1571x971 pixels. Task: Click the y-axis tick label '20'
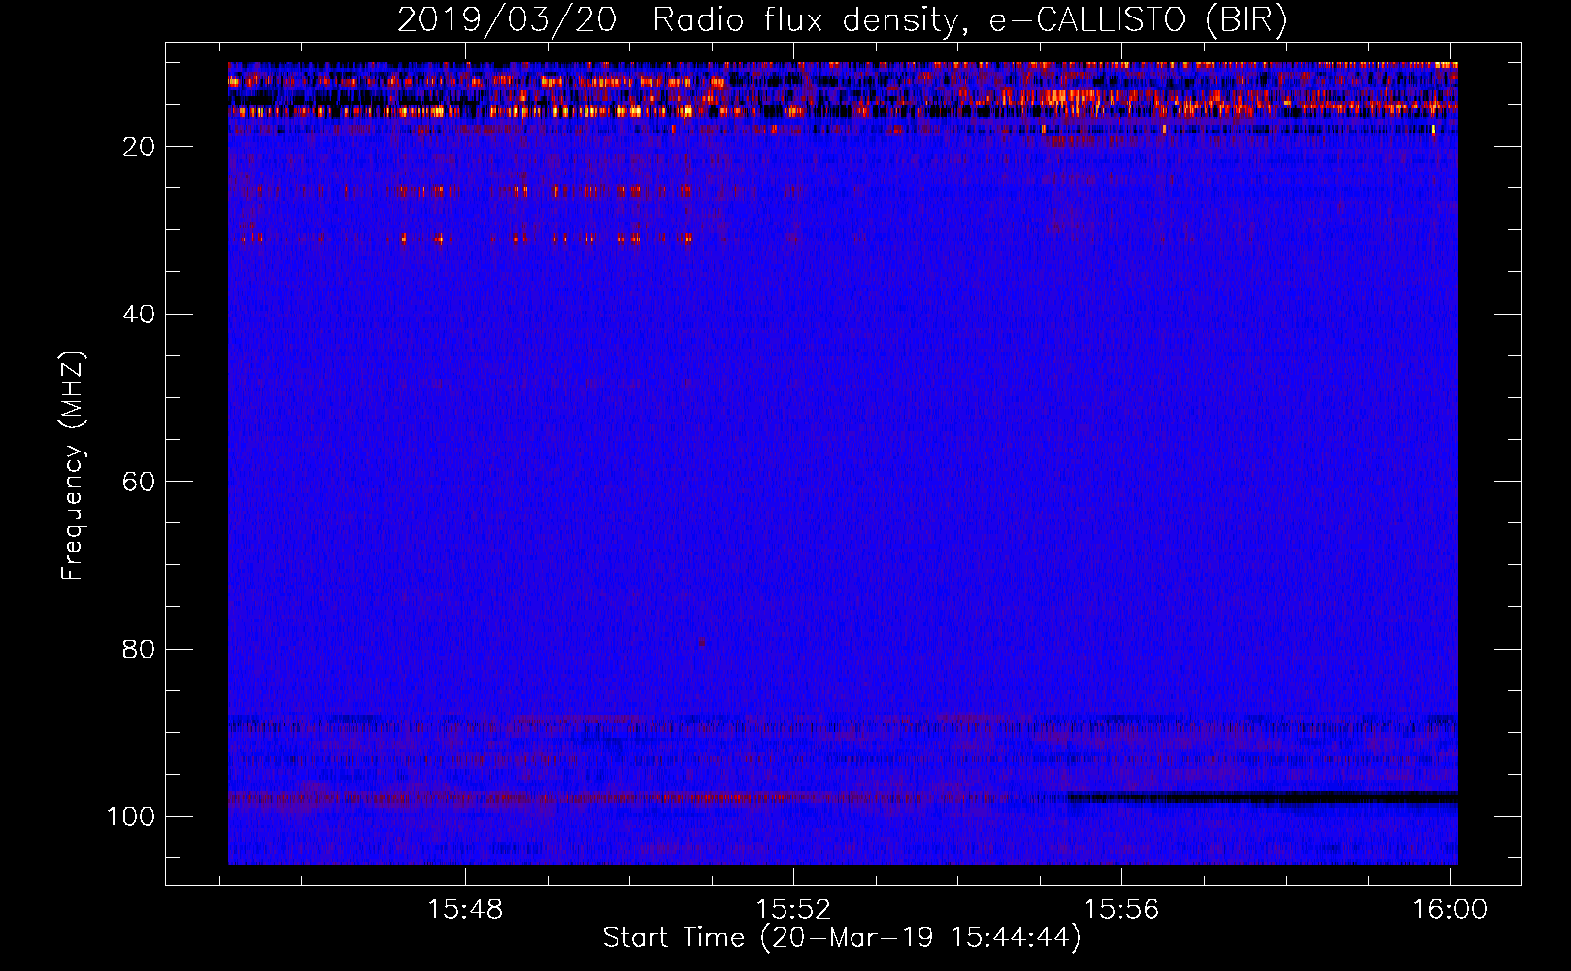139,147
